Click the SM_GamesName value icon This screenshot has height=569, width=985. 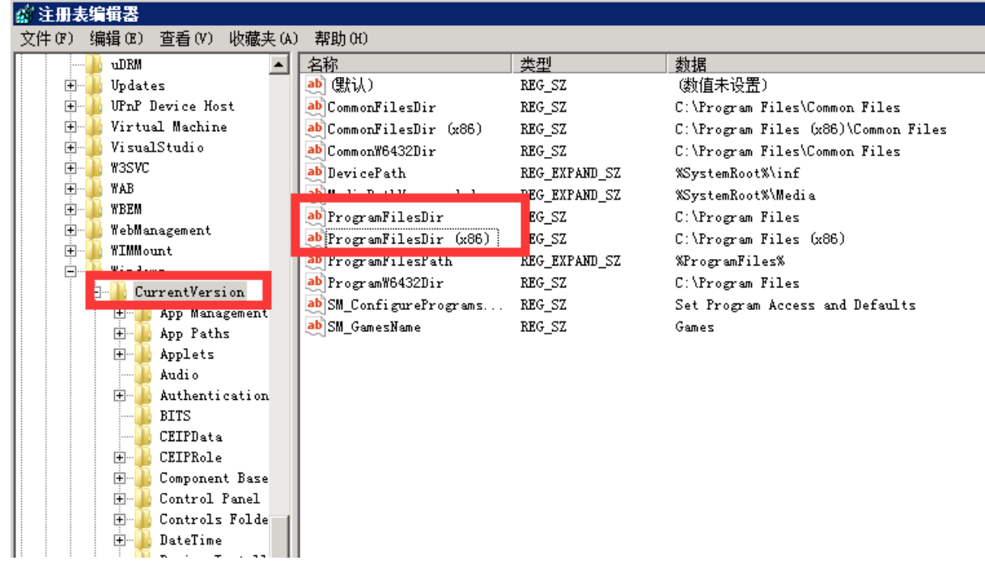click(x=315, y=326)
